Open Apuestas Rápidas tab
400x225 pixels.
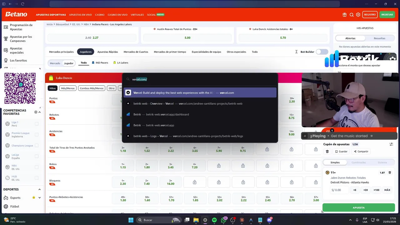coord(107,52)
